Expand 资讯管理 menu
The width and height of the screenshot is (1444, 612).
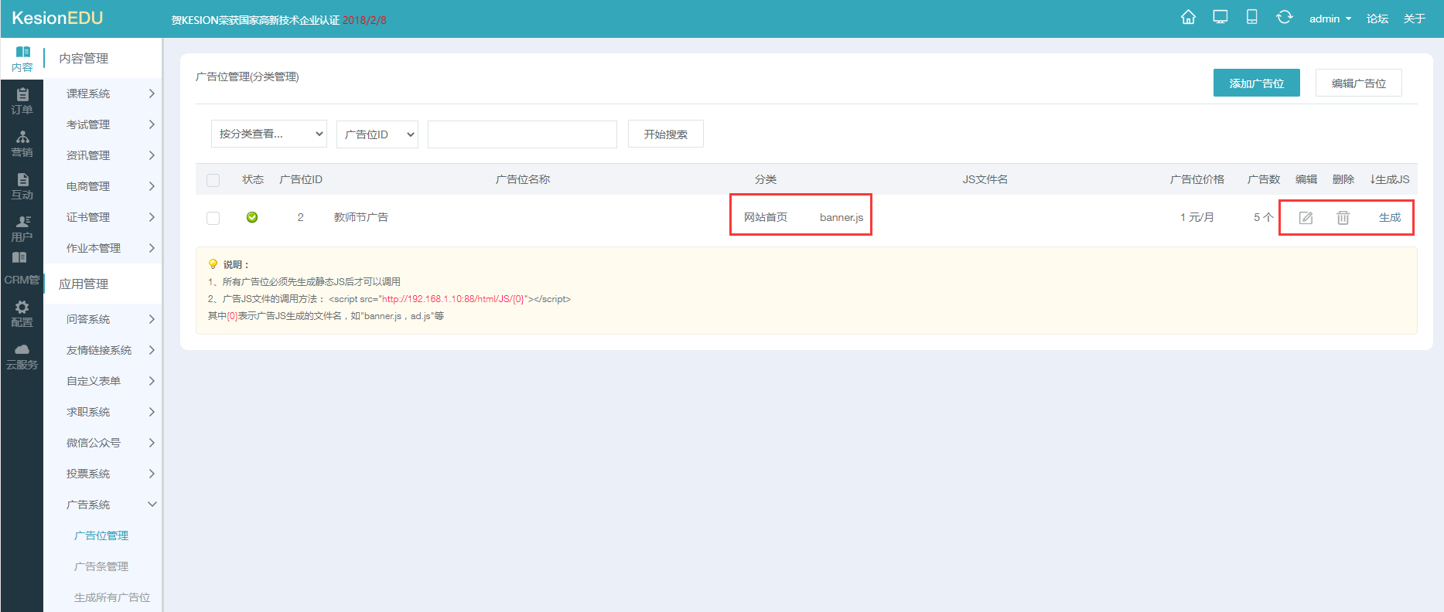tap(103, 155)
